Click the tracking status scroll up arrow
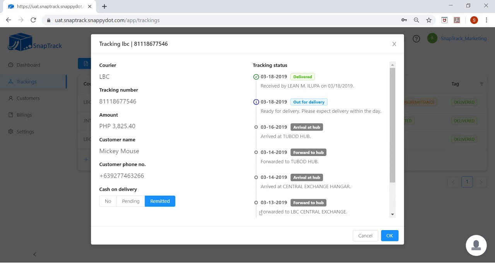Screen dimensions: 495x278 click(393, 65)
